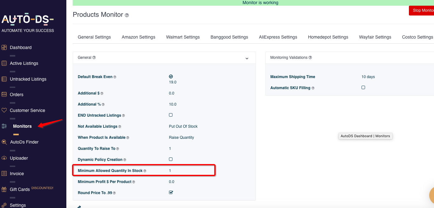434x208 pixels.
Task: Show help for END Untracked Listings
Action: (x=124, y=116)
